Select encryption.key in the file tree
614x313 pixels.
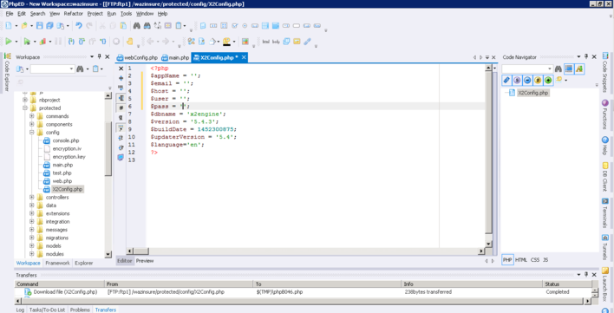click(69, 157)
